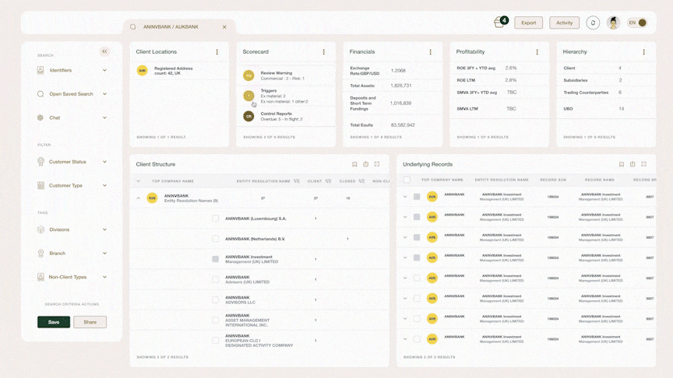Screen dimensions: 673x378
Task: Toggle Client Structure header collapse chevron
Action: point(138,181)
